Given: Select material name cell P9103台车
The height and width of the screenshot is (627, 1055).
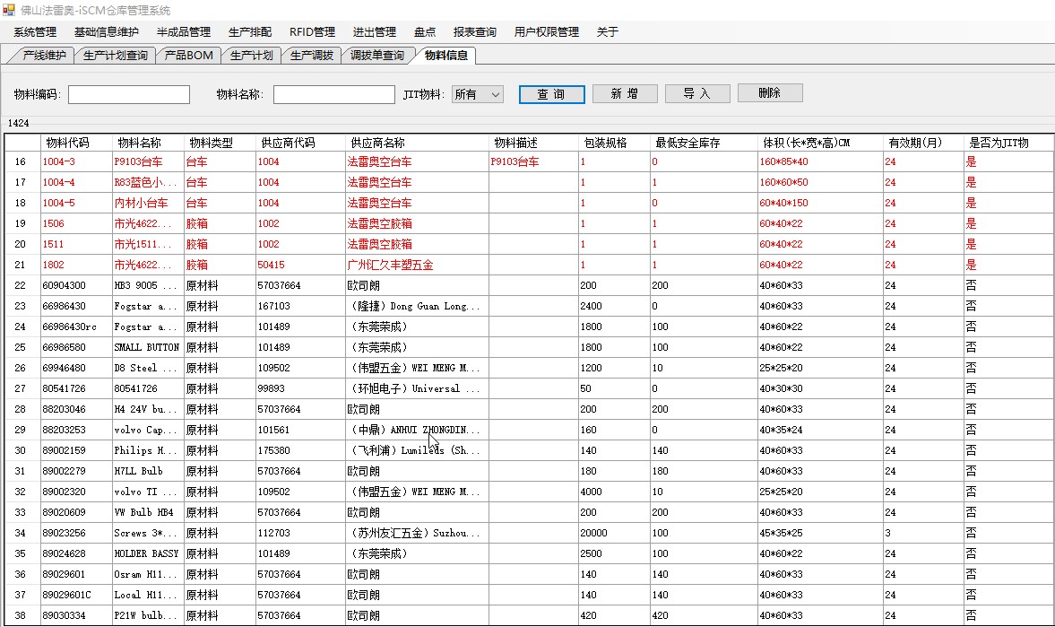Looking at the screenshot, I should tap(148, 161).
